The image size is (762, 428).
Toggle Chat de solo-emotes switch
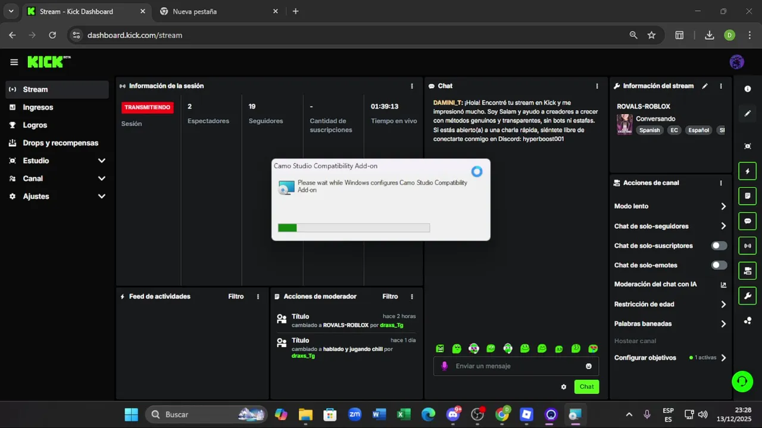719,265
